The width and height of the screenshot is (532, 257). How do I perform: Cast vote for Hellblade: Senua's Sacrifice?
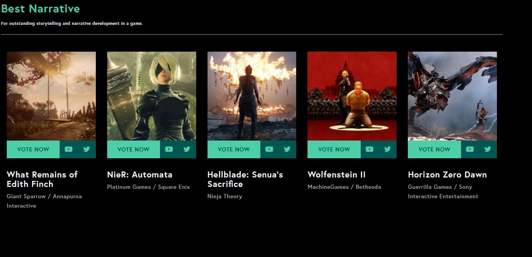point(234,149)
